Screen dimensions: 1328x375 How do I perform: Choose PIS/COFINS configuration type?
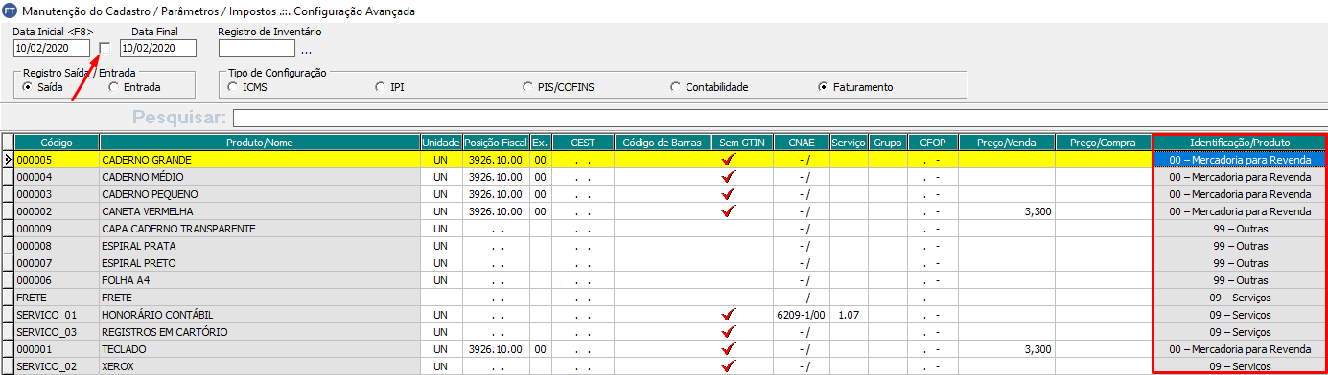click(528, 87)
